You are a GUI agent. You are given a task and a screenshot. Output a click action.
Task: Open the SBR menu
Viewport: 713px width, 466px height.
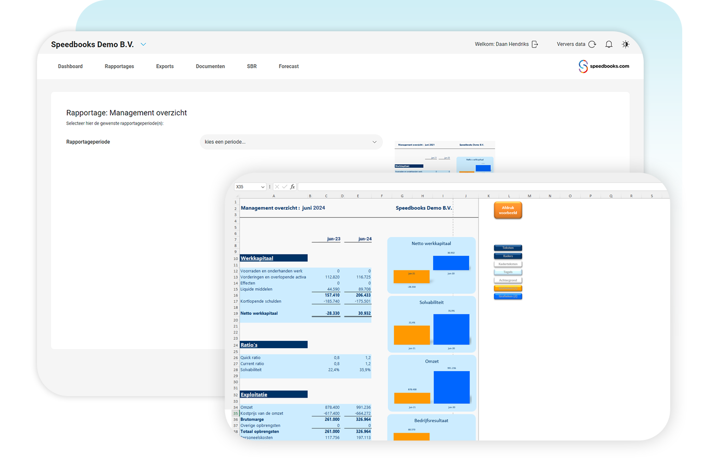click(x=252, y=67)
